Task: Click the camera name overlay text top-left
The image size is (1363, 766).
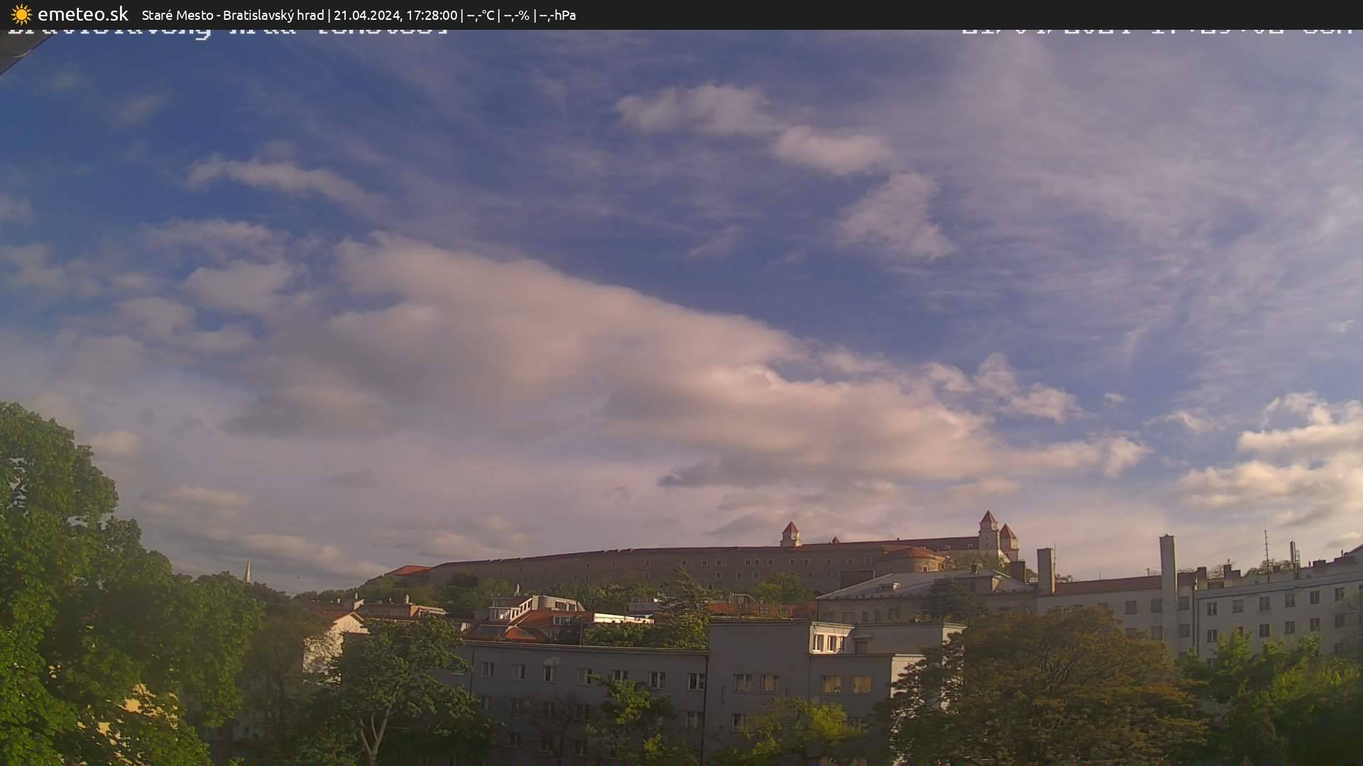Action: [x=227, y=31]
